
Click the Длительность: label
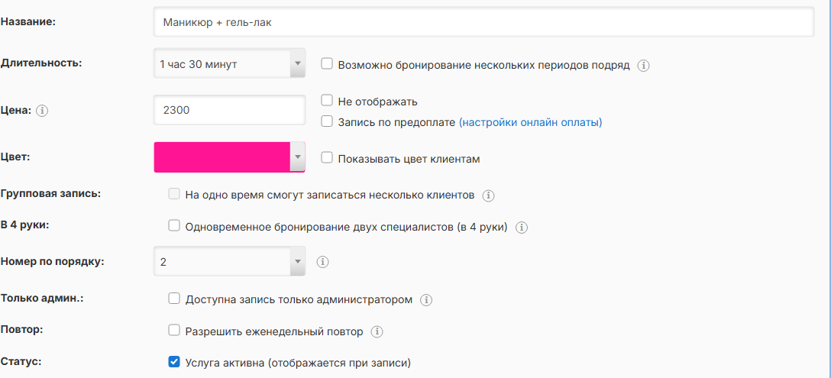click(x=41, y=63)
